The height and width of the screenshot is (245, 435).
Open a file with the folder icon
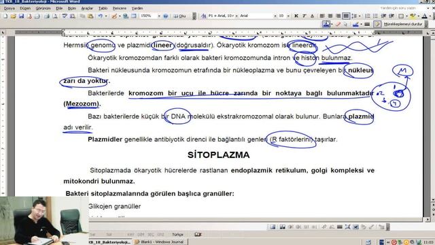point(14,16)
